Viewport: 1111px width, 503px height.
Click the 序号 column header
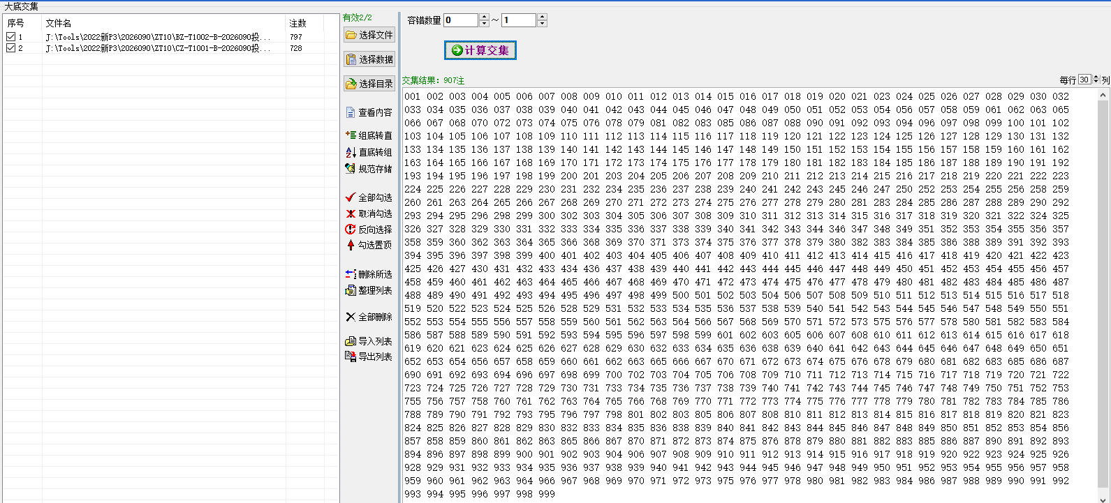coord(23,23)
